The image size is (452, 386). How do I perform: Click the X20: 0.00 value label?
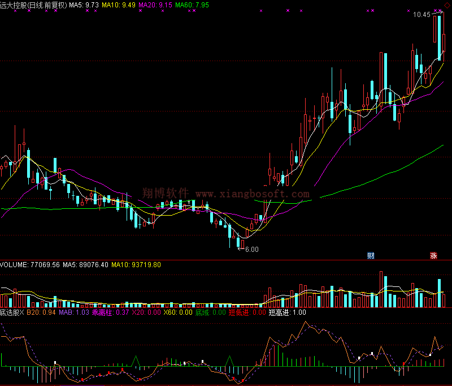click(x=146, y=312)
